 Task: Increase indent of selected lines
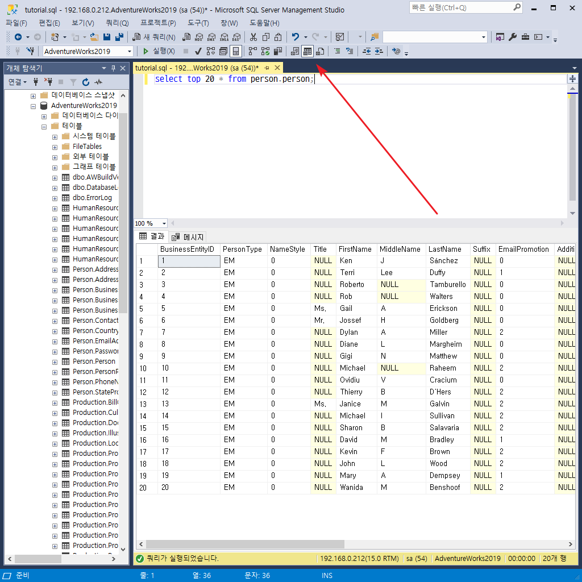379,51
